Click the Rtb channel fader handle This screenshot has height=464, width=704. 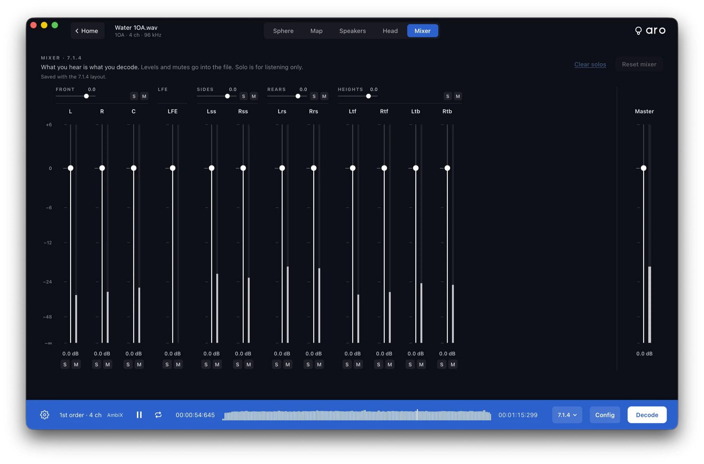(447, 168)
